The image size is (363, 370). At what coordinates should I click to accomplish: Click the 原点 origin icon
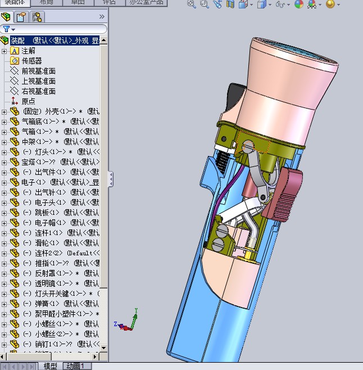[15, 101]
